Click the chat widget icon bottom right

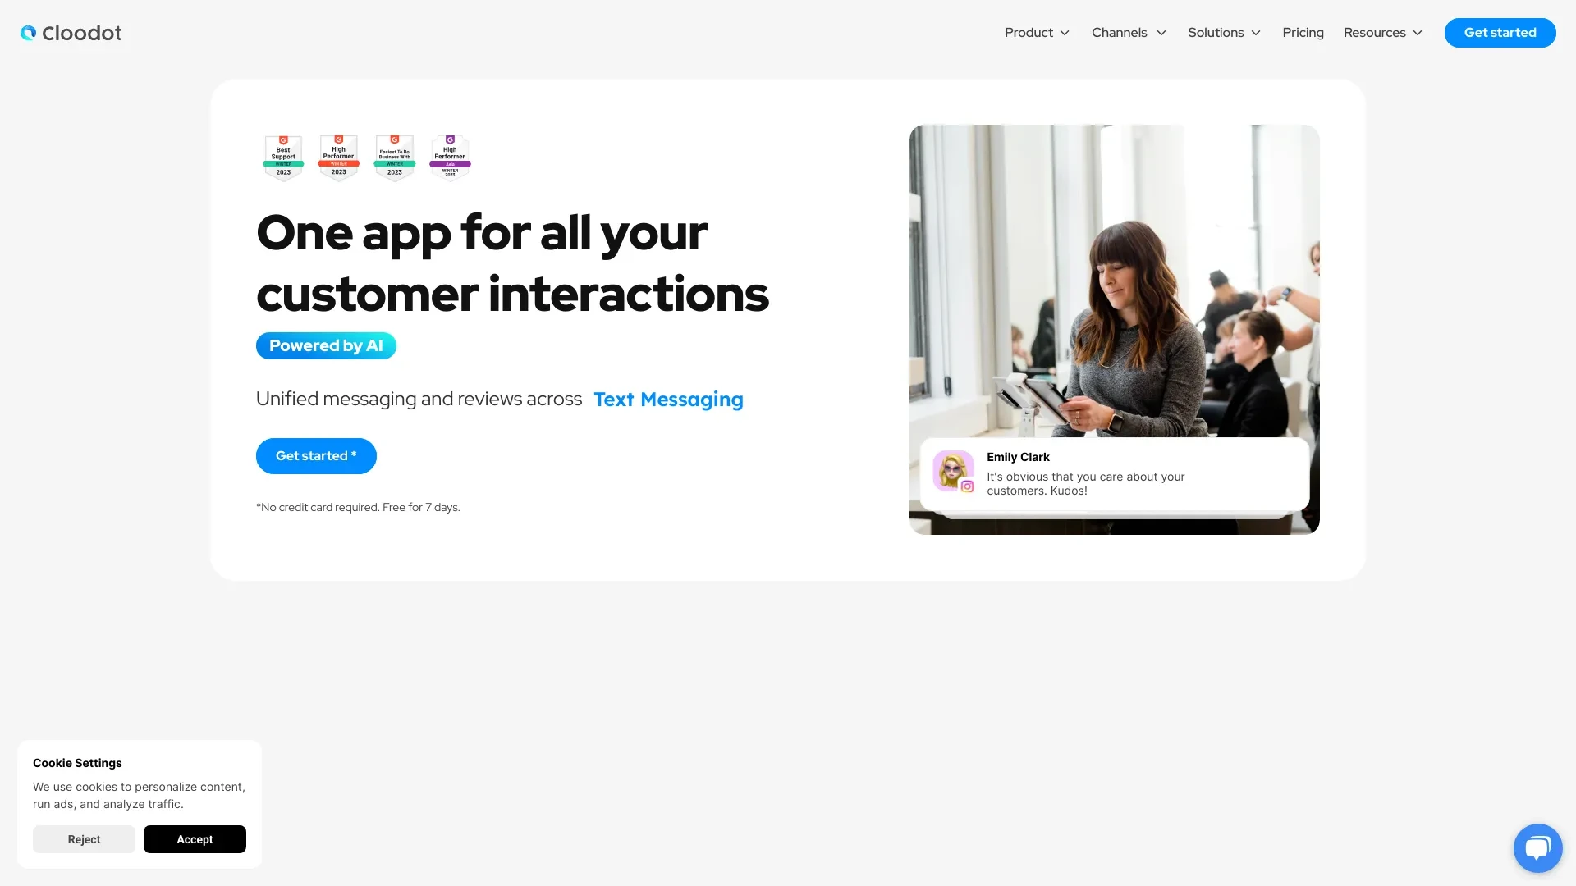tap(1537, 847)
